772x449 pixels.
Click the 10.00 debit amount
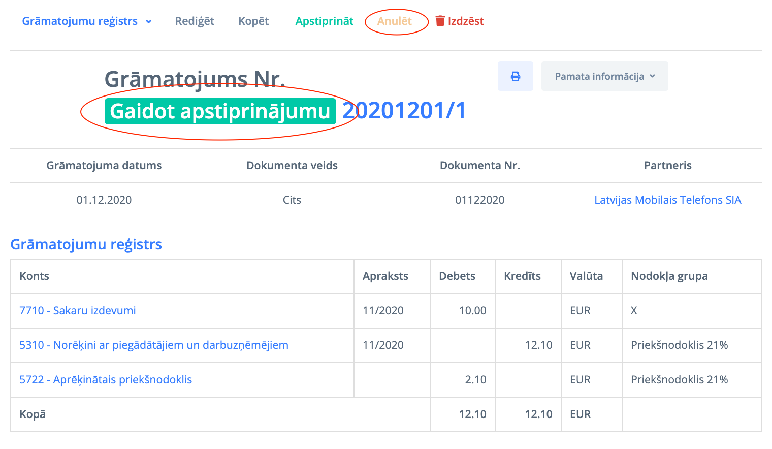click(x=473, y=310)
